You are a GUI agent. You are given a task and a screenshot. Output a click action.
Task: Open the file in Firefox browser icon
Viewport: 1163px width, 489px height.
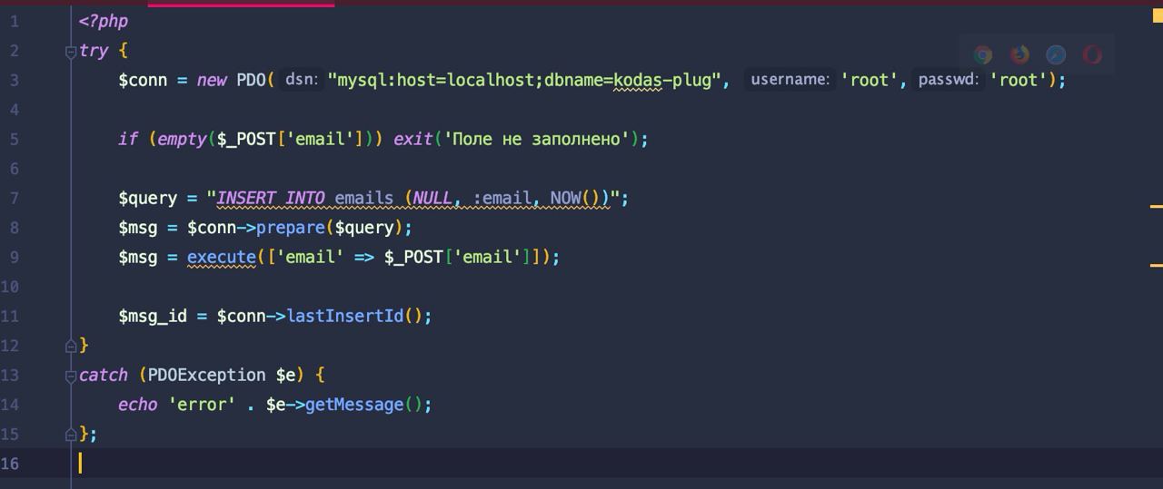click(x=1019, y=55)
